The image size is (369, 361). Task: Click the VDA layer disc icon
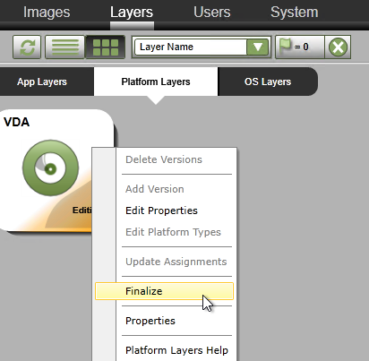pos(50,168)
